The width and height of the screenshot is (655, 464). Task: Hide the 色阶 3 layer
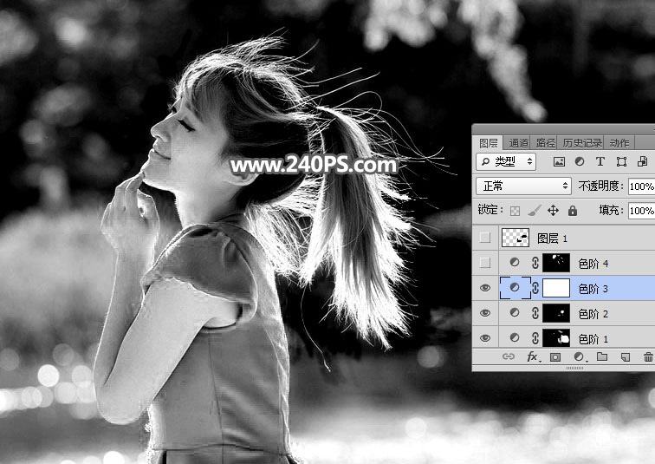pyautogui.click(x=485, y=288)
